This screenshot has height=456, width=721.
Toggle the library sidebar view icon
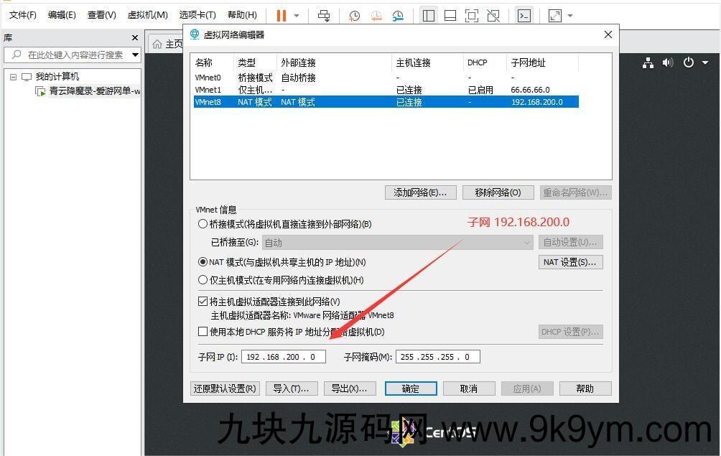pyautogui.click(x=429, y=15)
